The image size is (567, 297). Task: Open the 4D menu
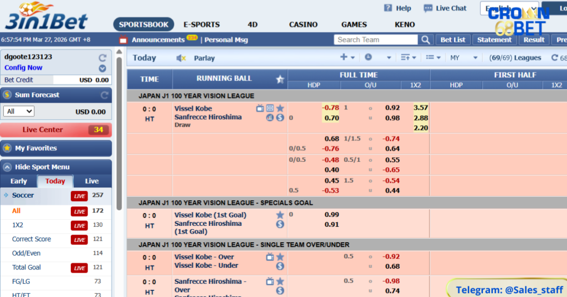252,24
